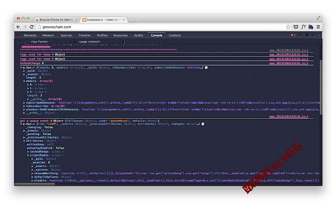Expand models item 1: a.has.r
Image resolution: width=336 pixels, height=210 pixels.
[x=28, y=88]
